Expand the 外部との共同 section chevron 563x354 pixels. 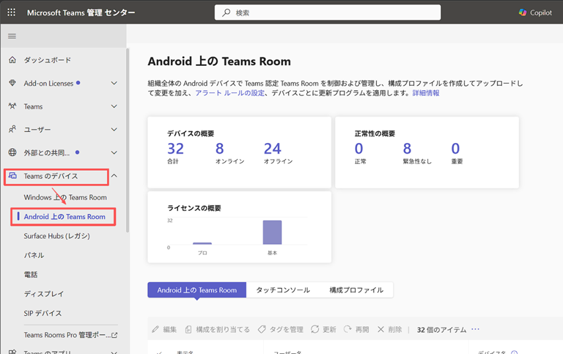coord(114,152)
